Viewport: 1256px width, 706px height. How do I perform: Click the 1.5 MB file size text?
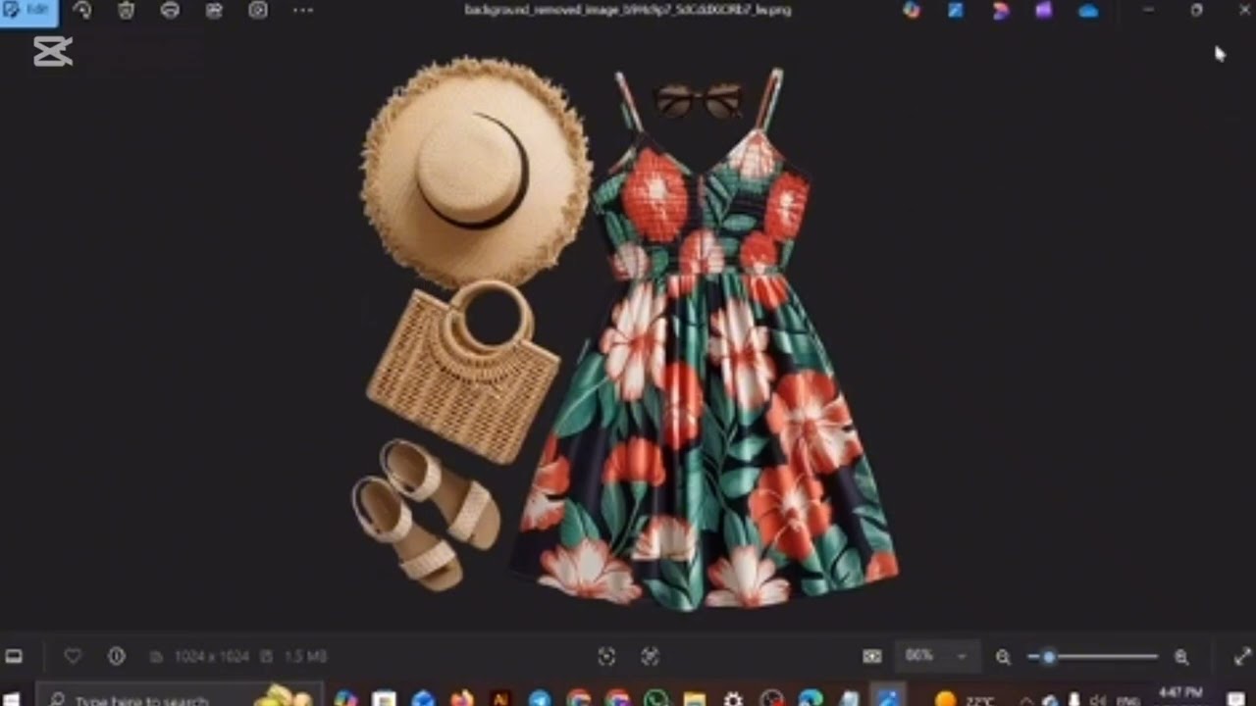point(305,656)
